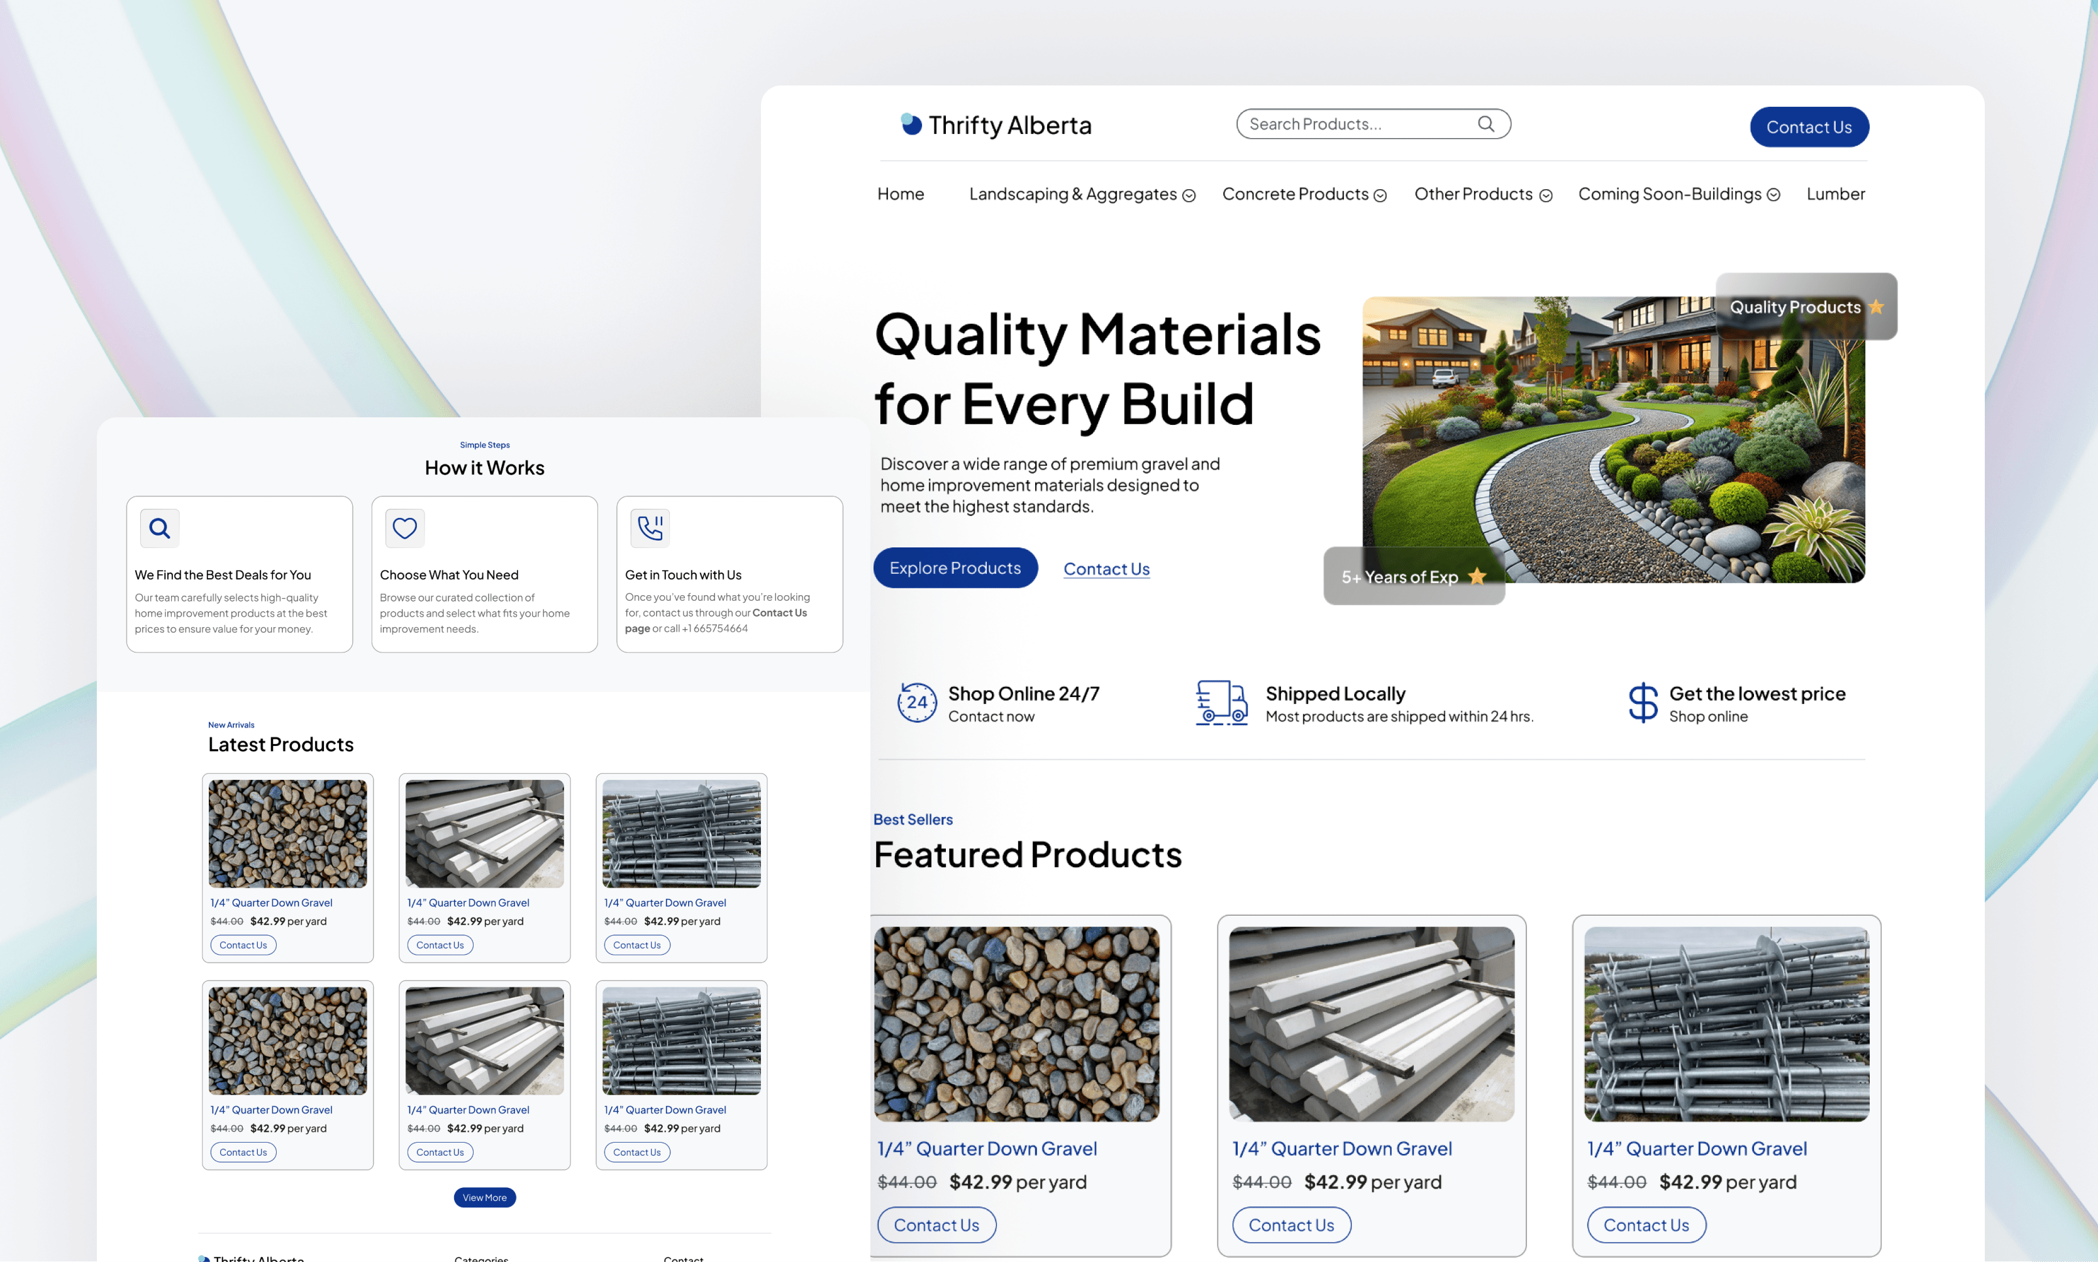The height and width of the screenshot is (1262, 2098).
Task: Open the product title under the featured steel photo
Action: pyautogui.click(x=1696, y=1149)
